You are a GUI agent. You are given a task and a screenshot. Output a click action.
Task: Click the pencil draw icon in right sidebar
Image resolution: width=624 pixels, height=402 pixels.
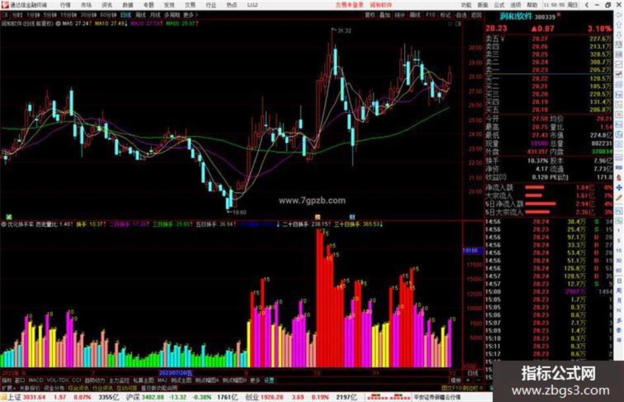tap(619, 197)
